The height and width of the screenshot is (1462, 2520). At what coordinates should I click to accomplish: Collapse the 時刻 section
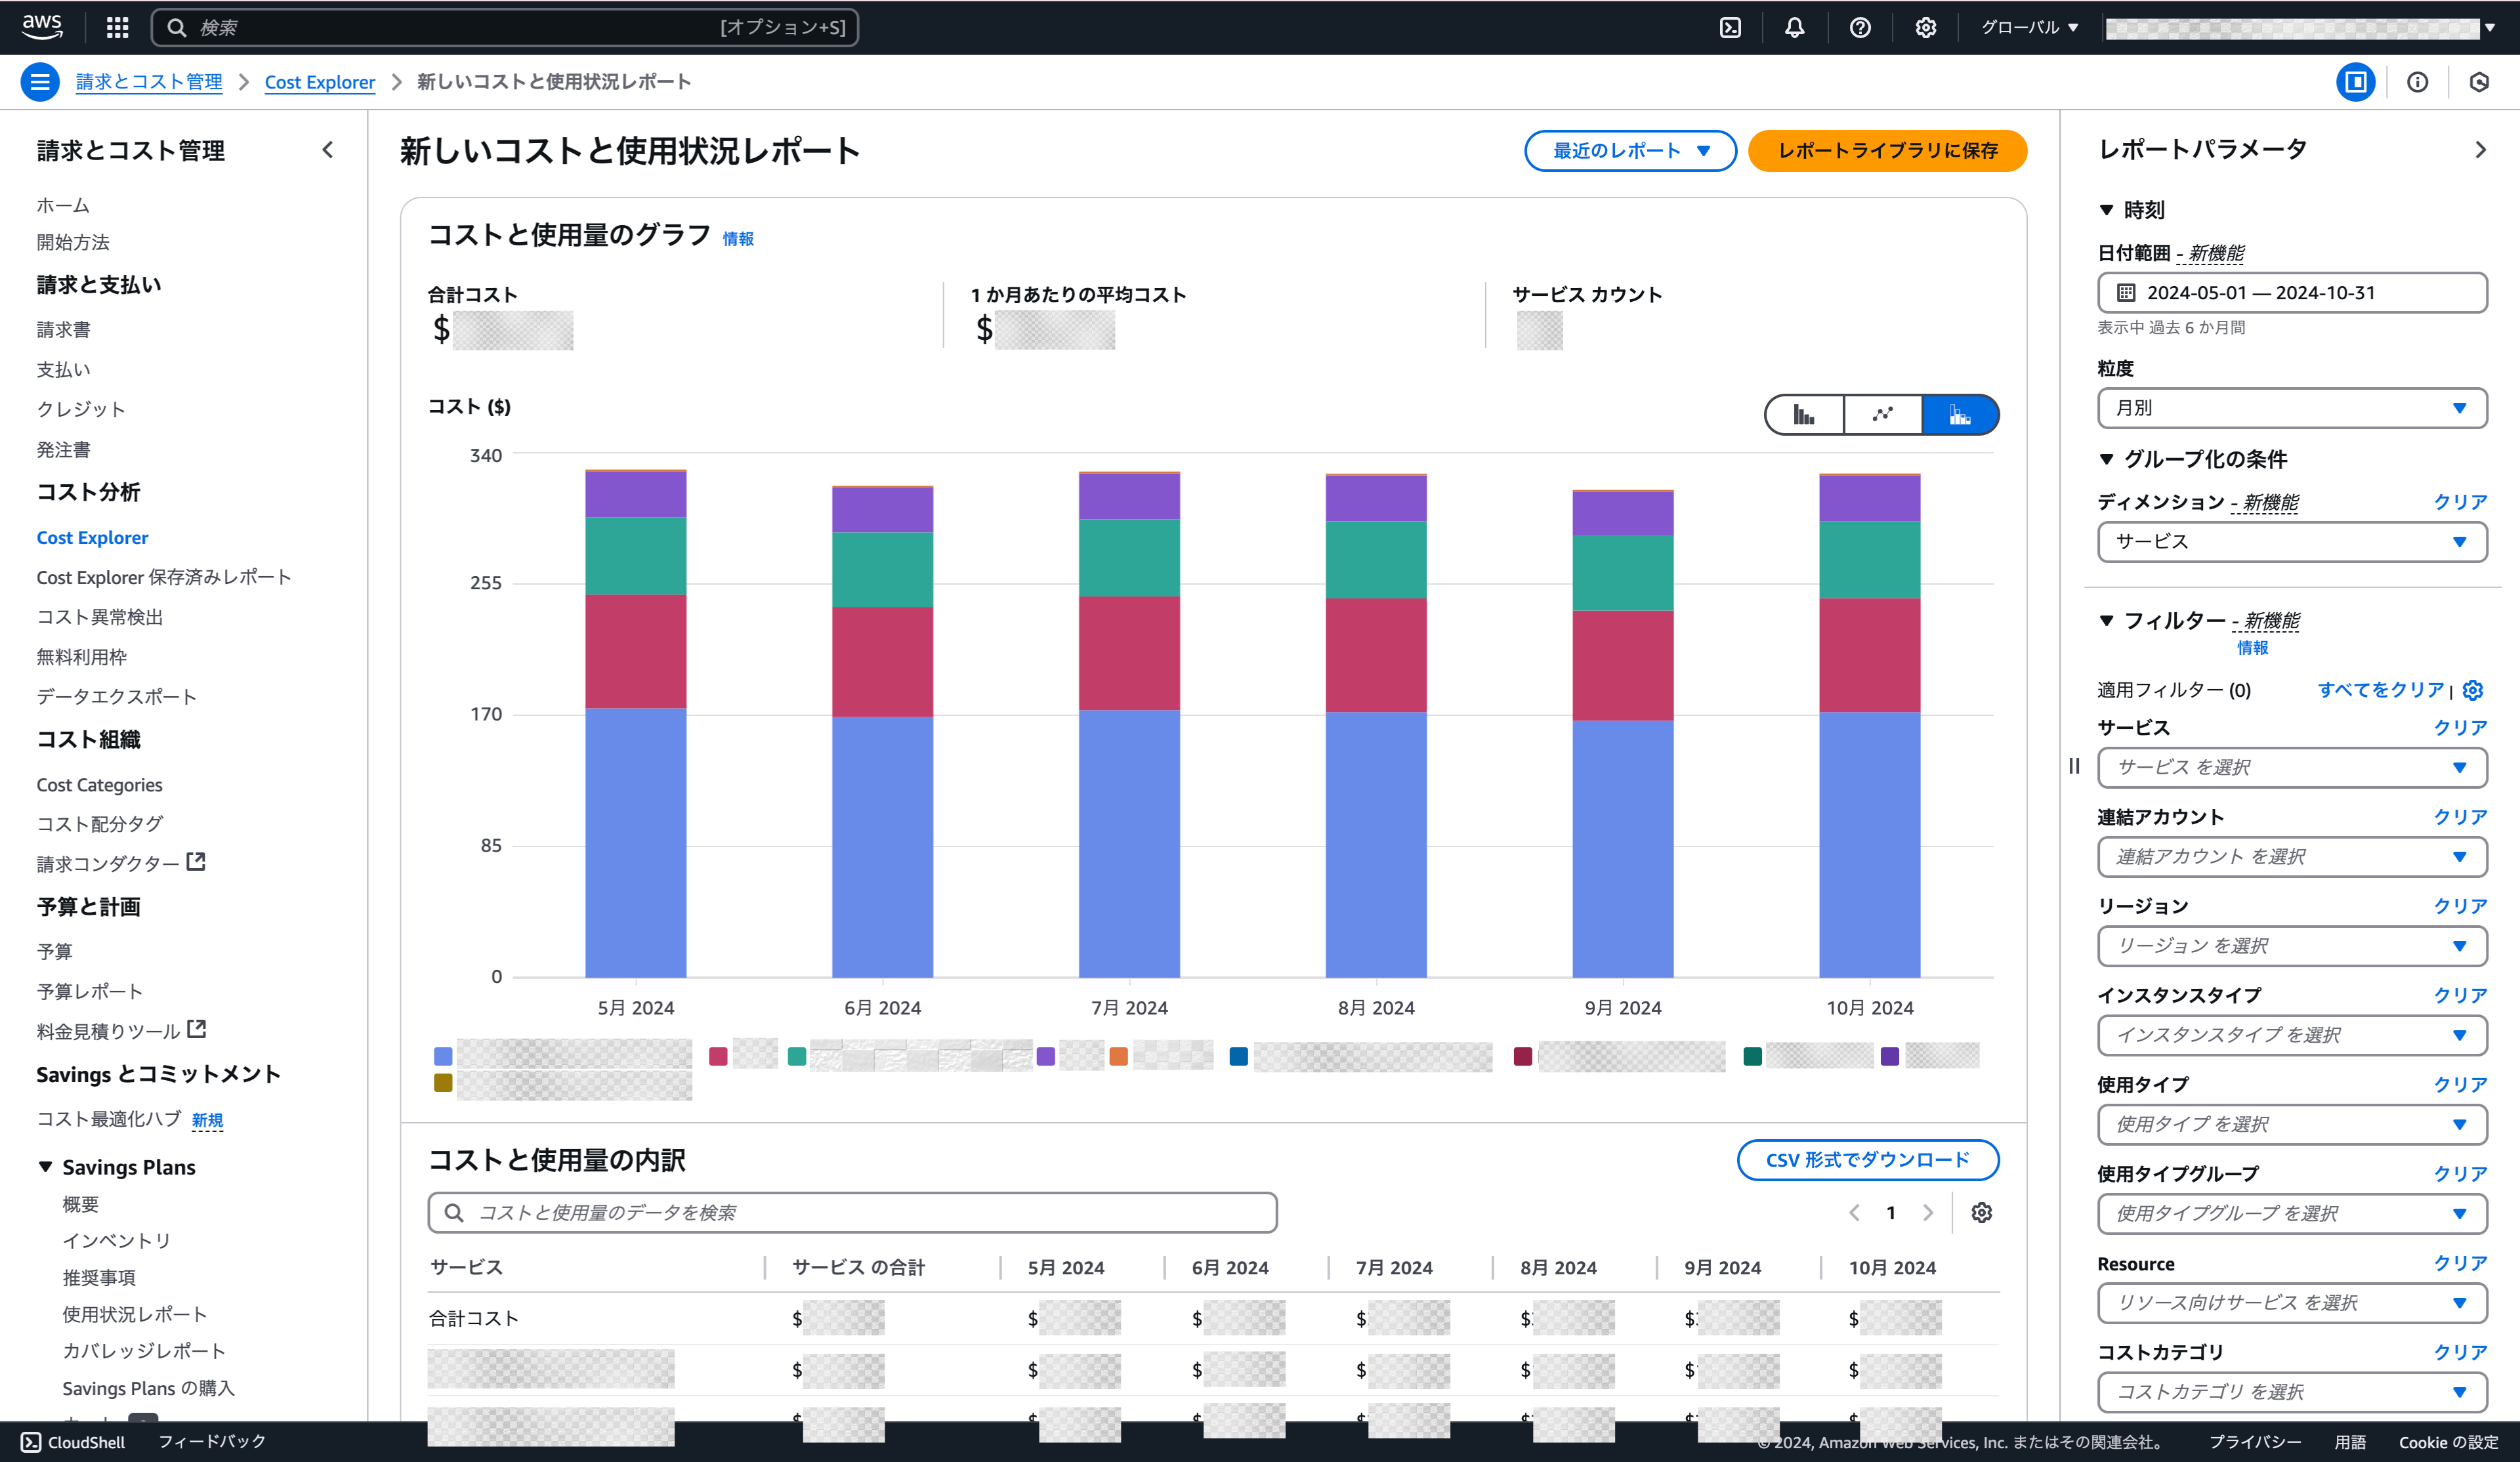[x=2106, y=210]
